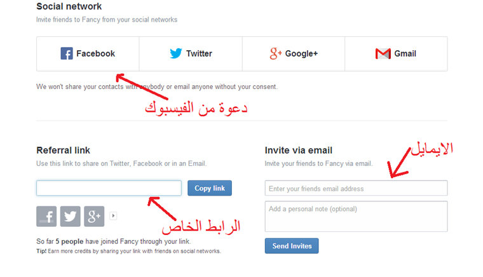The width and height of the screenshot is (483, 277).
Task: Click the friends email address field
Action: click(x=356, y=188)
